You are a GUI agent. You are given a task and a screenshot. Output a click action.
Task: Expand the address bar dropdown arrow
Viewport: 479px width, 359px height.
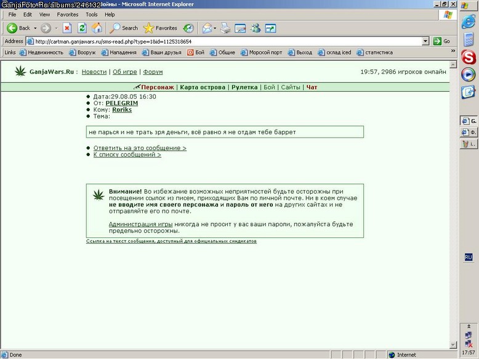[425, 41]
